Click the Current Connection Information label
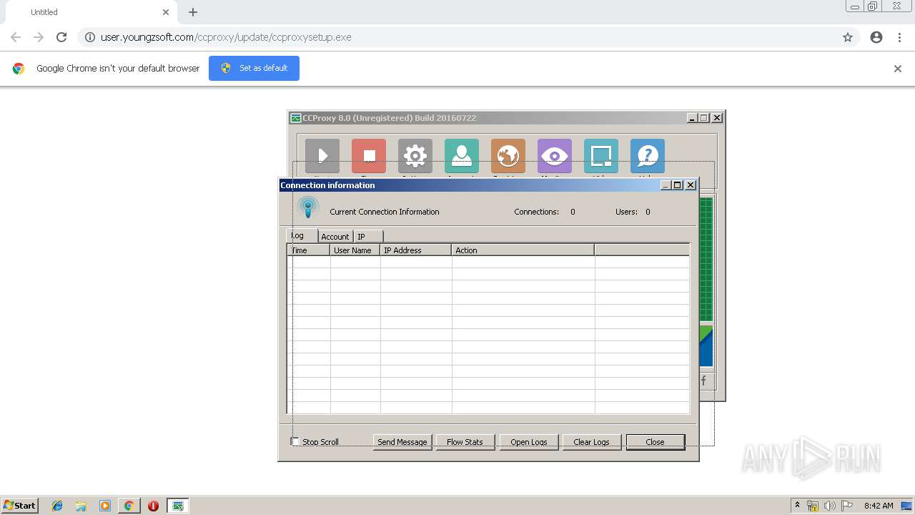915x515 pixels. point(385,212)
